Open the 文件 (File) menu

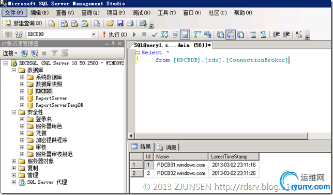[x=14, y=13]
